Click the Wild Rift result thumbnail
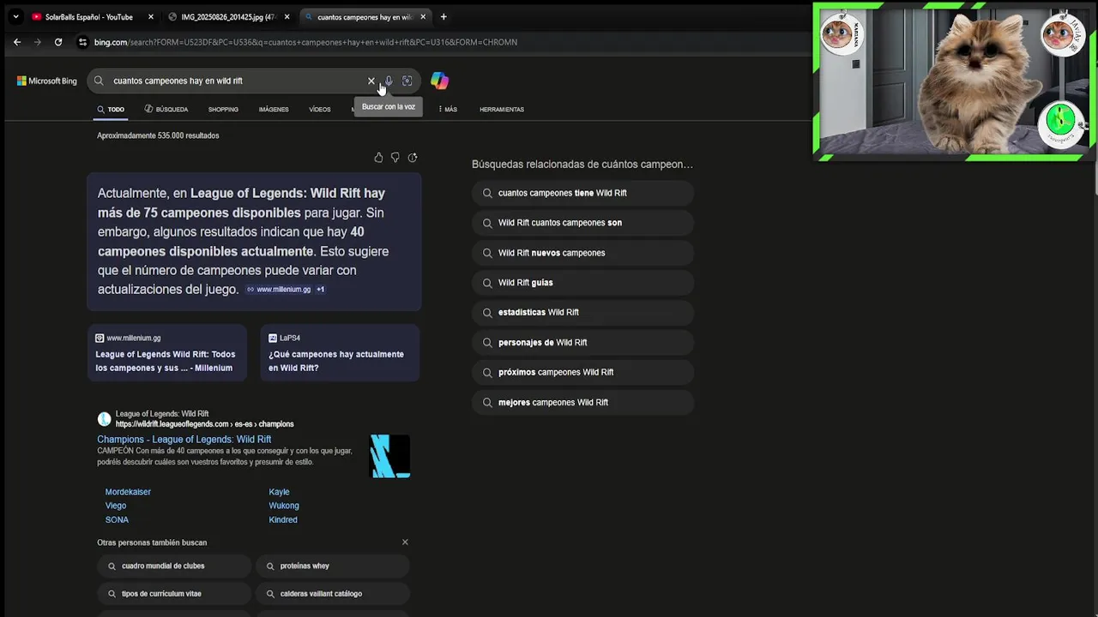This screenshot has height=617, width=1098. point(390,456)
